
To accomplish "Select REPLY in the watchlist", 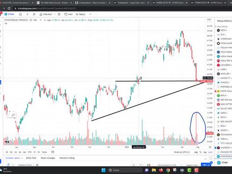I will pos(224,96).
